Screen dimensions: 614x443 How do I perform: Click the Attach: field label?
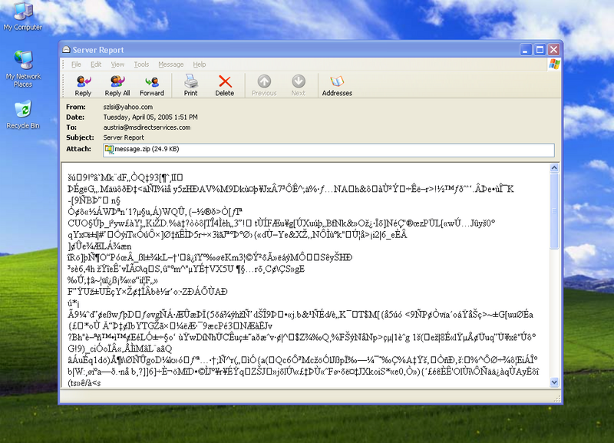click(79, 149)
